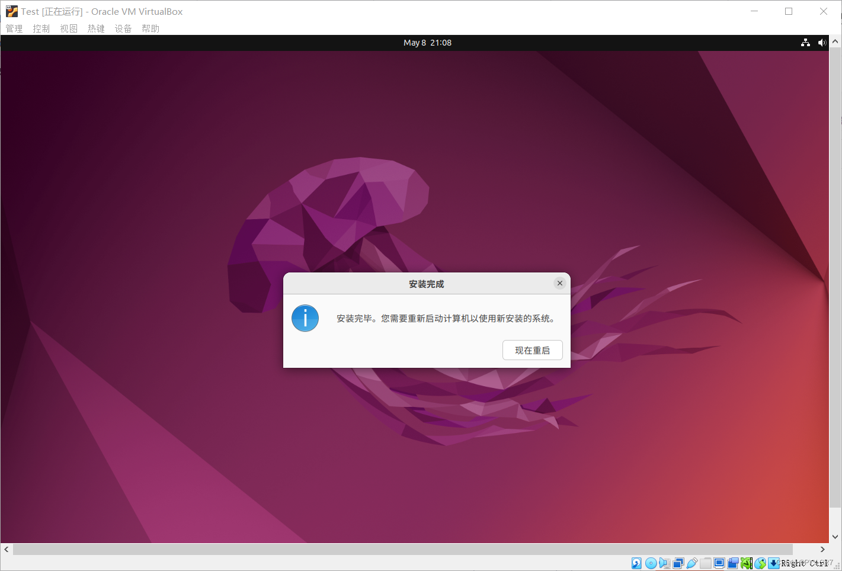The width and height of the screenshot is (842, 571).
Task: Click the audio status icon
Action: [x=664, y=563]
